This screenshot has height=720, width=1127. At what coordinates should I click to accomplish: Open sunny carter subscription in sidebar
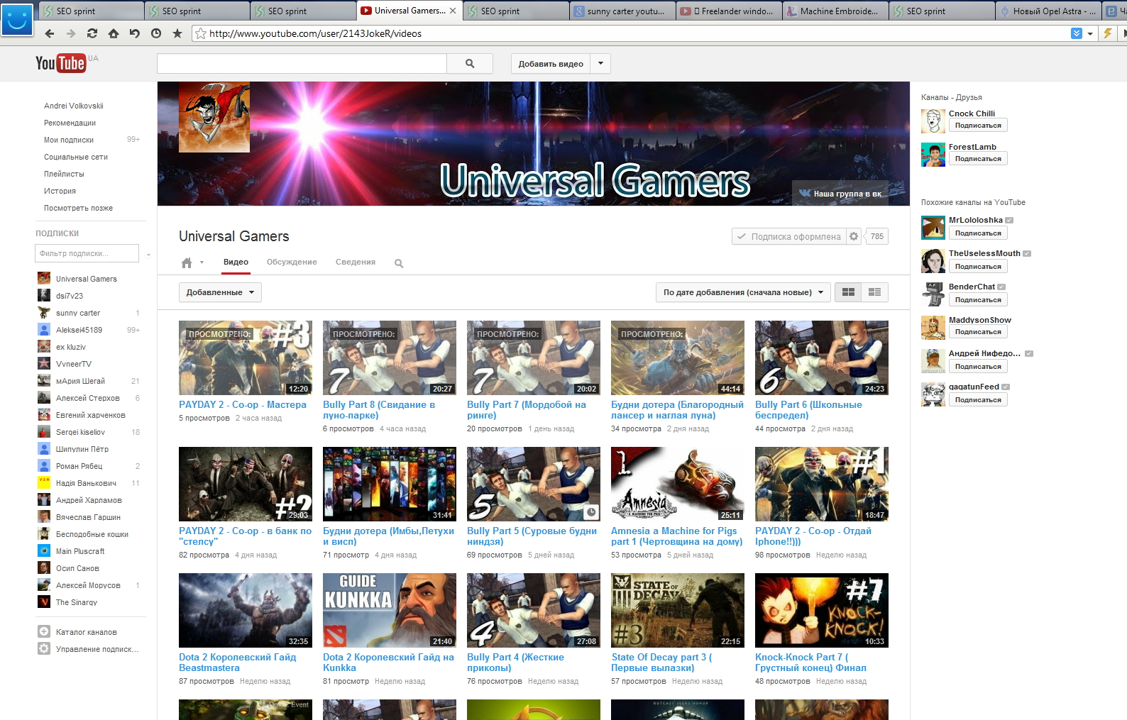coord(78,313)
